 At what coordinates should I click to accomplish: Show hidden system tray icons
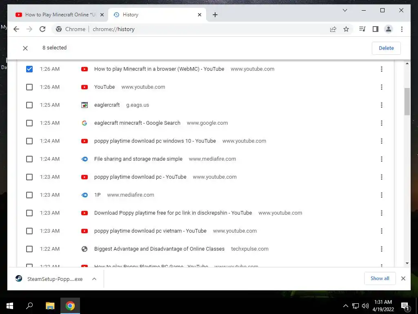pyautogui.click(x=345, y=306)
